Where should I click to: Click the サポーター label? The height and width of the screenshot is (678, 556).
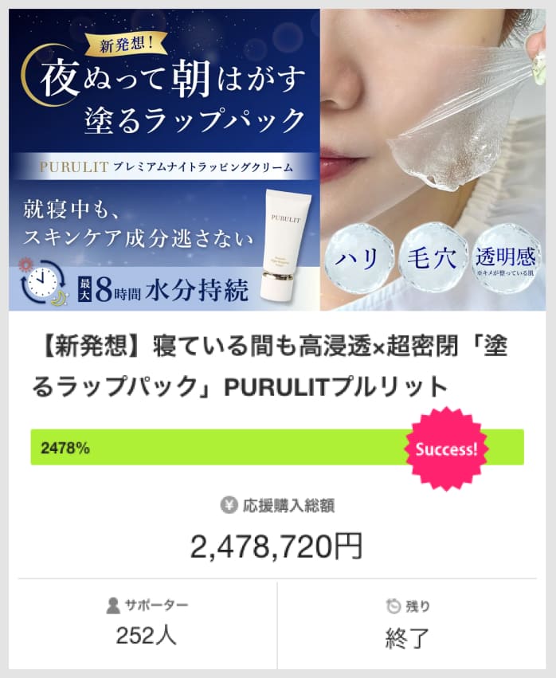coord(156,605)
